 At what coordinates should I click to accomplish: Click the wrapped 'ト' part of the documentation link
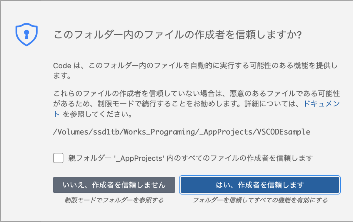point(56,114)
